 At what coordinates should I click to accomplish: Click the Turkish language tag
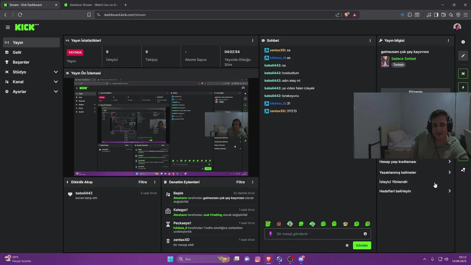(398, 65)
